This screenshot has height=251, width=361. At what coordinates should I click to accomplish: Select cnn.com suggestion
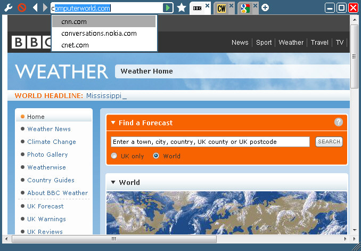pos(104,22)
